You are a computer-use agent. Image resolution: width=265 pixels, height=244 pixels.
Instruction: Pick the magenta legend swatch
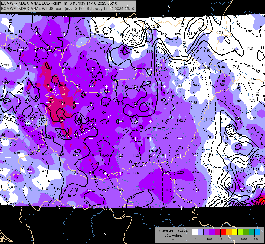click(x=218, y=232)
